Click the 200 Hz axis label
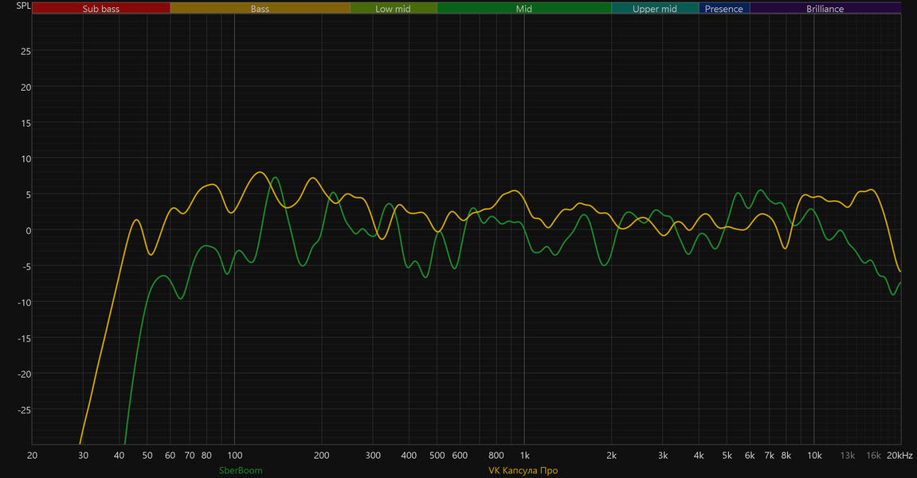 tap(322, 456)
